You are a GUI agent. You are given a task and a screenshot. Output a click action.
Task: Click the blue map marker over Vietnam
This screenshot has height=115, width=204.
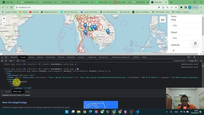pyautogui.click(x=108, y=31)
